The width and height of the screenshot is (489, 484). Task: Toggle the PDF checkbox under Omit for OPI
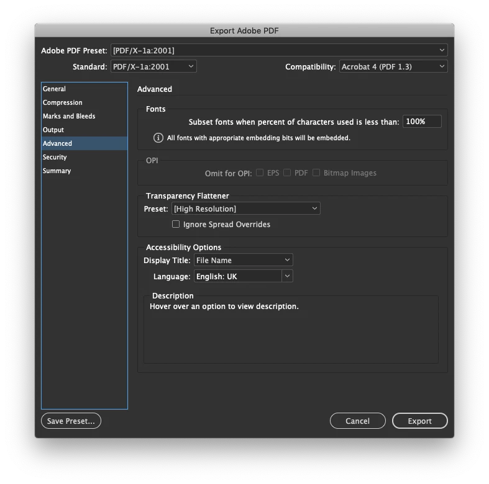[x=287, y=173]
